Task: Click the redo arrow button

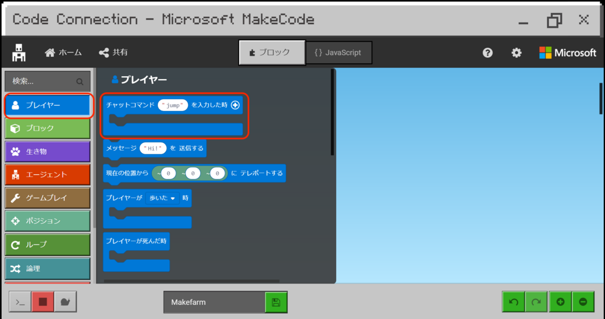Action: click(x=536, y=302)
